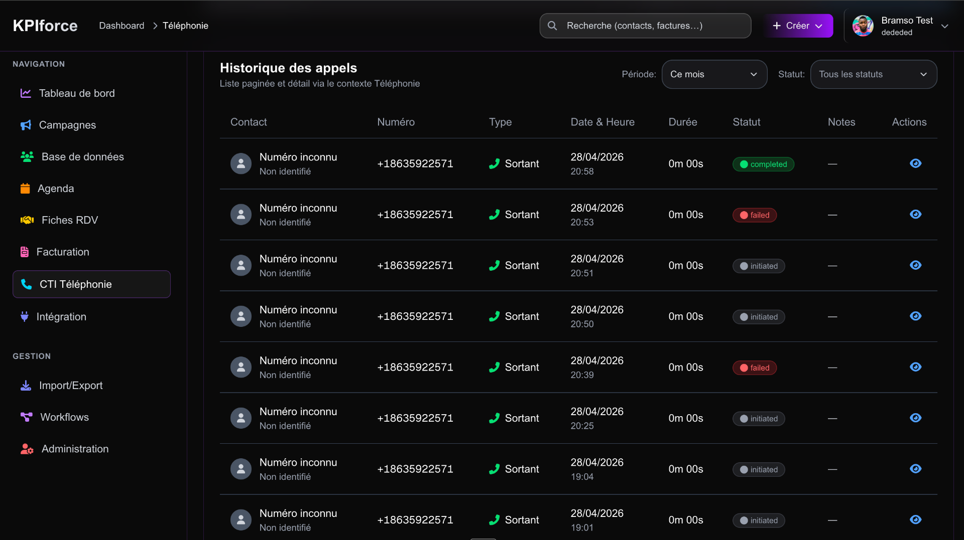Click contact avatar of the 20:25 call

(241, 418)
